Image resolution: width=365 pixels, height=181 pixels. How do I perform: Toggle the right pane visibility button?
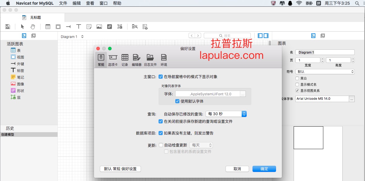tap(266, 36)
